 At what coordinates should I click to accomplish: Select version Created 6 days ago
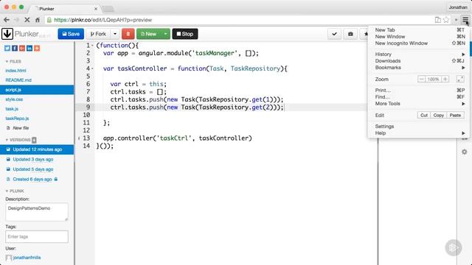pos(32,179)
